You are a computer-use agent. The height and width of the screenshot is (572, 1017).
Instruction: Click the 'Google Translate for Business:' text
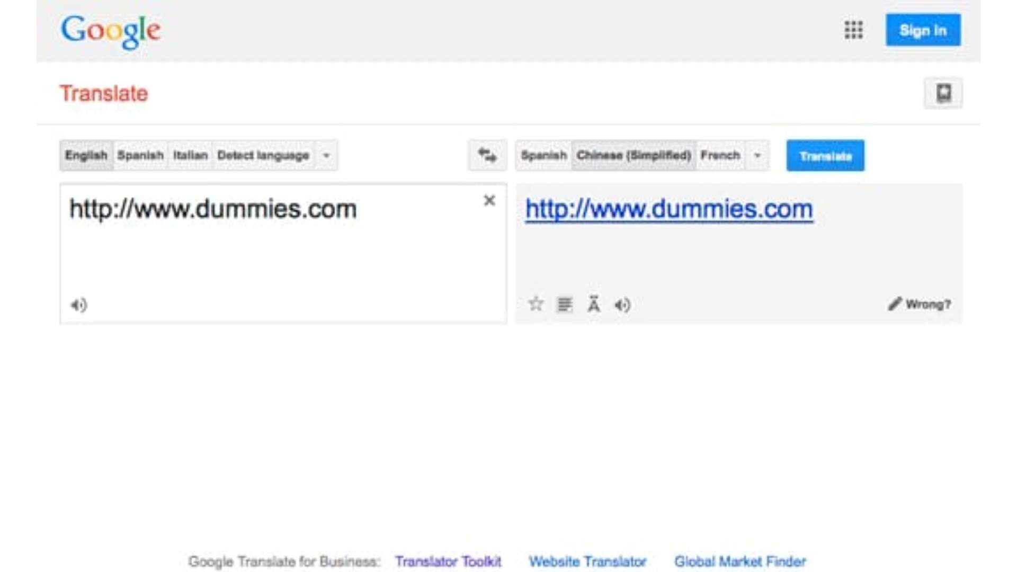click(x=284, y=561)
